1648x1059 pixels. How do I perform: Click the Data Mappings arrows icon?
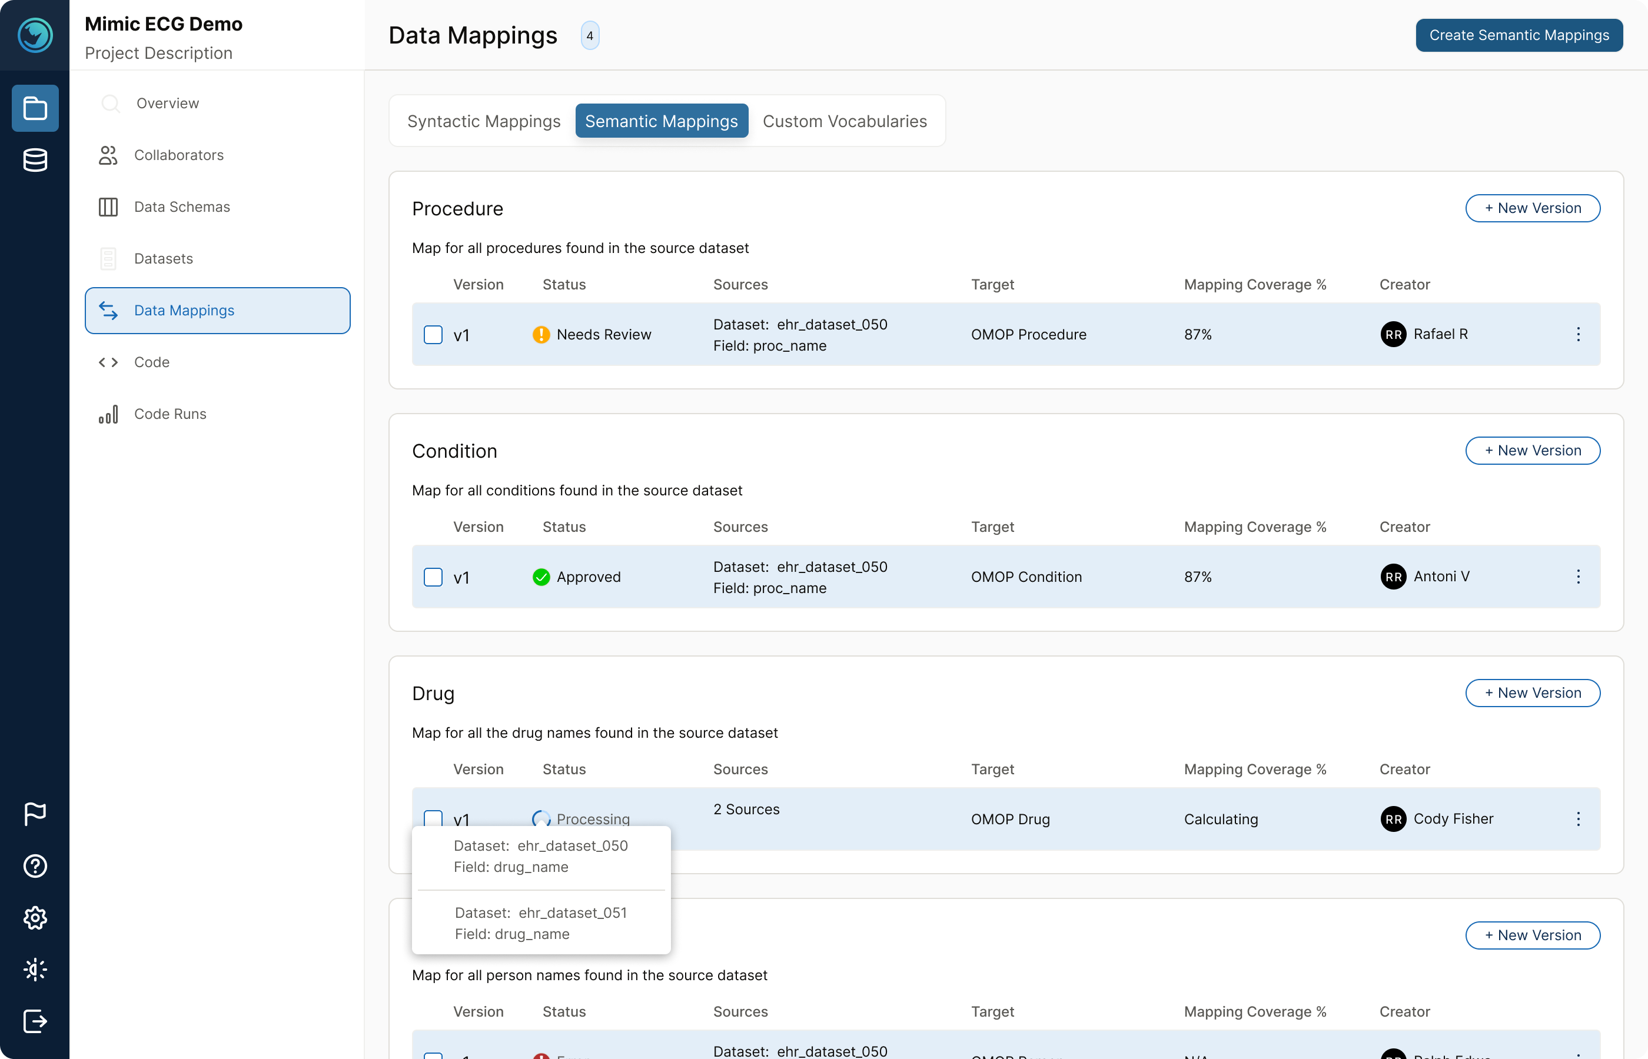108,311
